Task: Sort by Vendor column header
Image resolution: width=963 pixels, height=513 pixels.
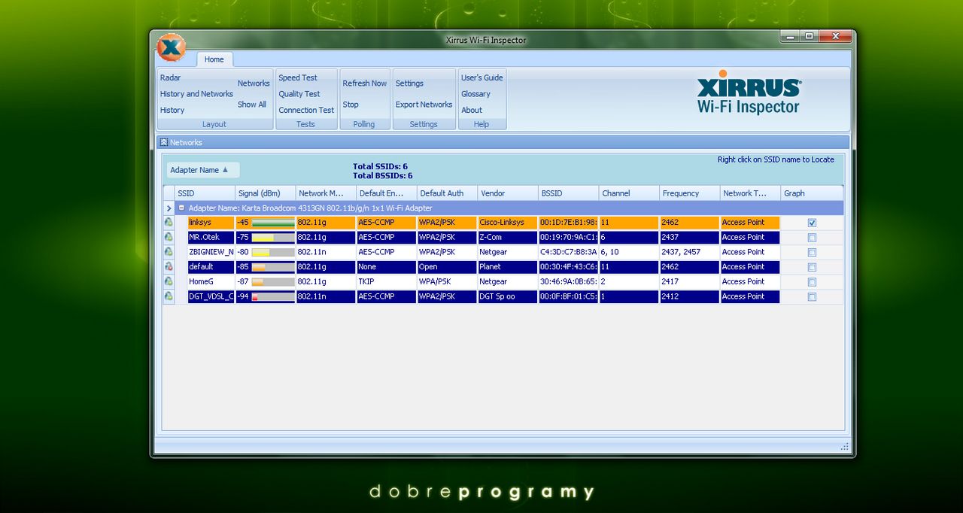Action: (508, 193)
